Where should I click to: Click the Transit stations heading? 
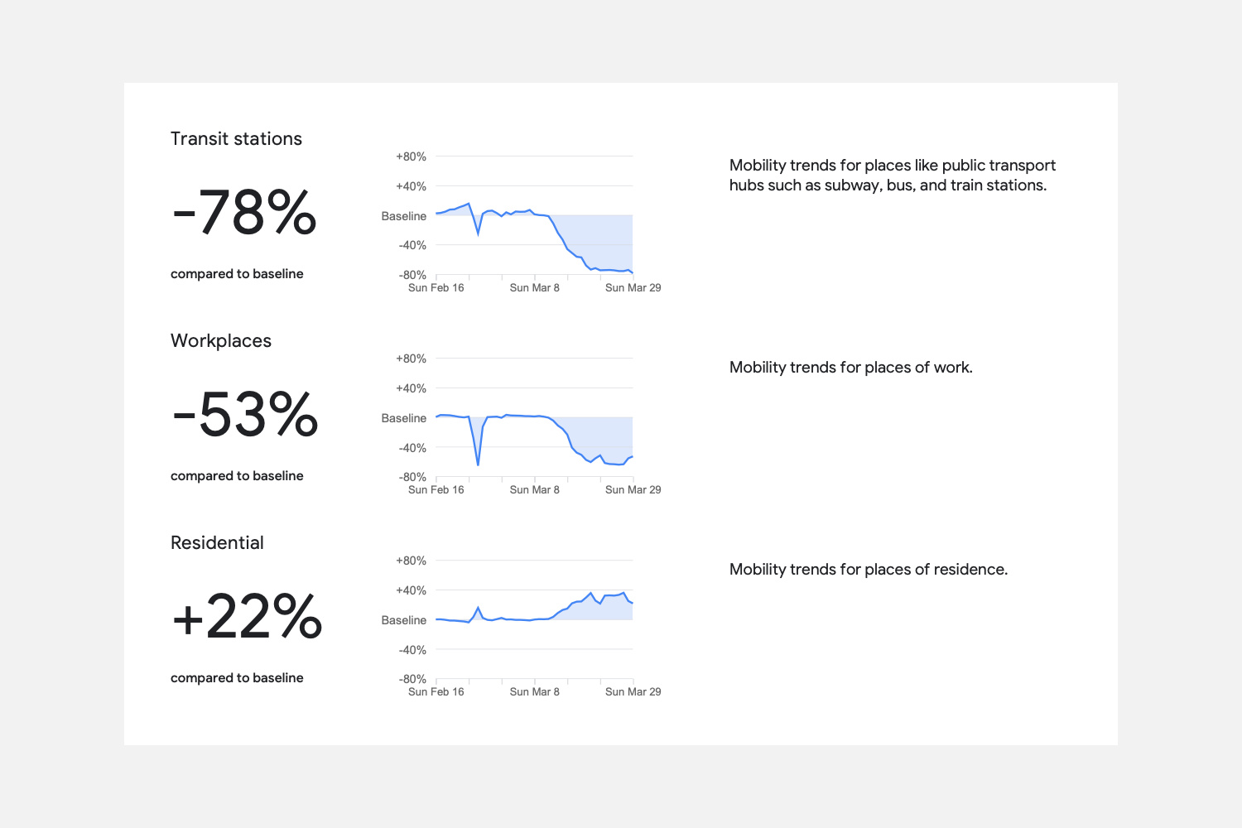coord(236,139)
